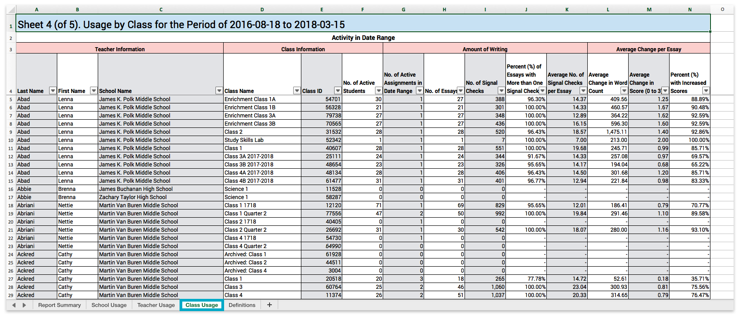Select the Zachary Taylor High School cell
Viewport: 740px width, 317px height.
160,197
